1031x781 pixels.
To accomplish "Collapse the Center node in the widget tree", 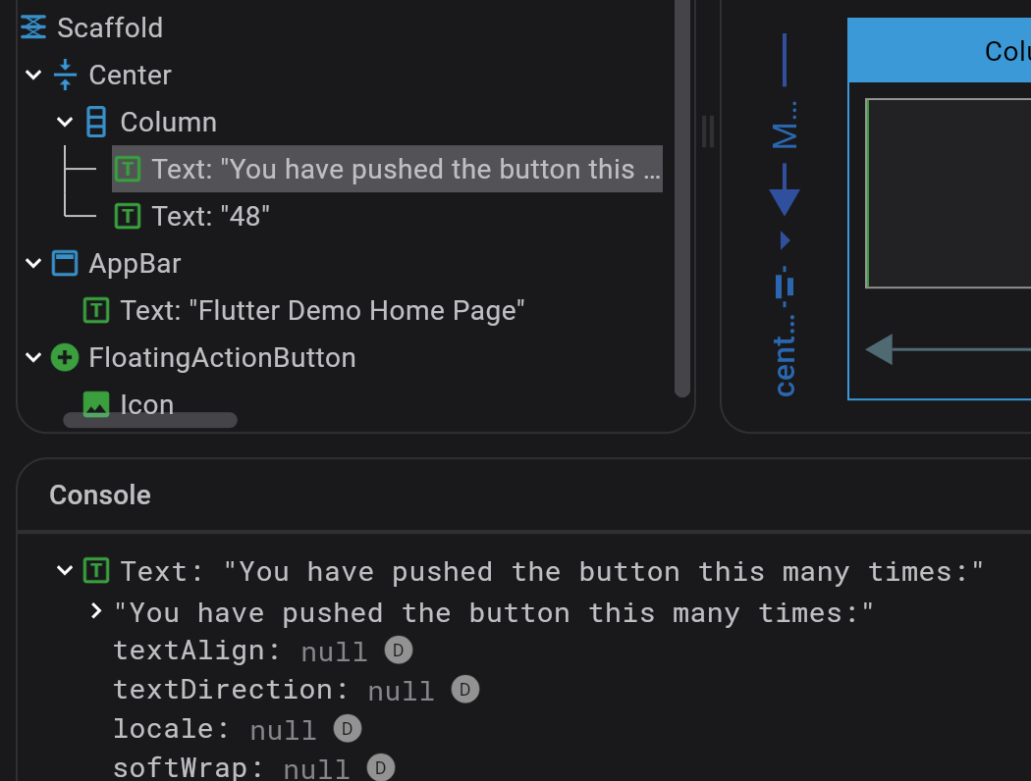I will [32, 75].
